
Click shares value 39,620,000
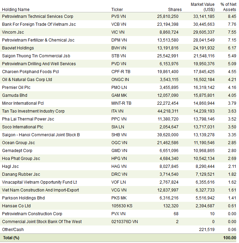[168, 135]
